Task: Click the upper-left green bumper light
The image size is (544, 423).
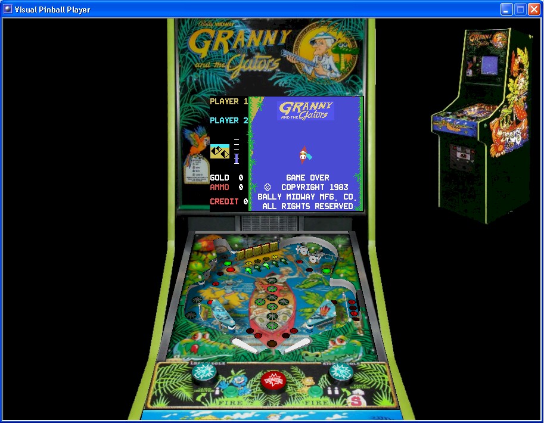Action: click(x=227, y=263)
